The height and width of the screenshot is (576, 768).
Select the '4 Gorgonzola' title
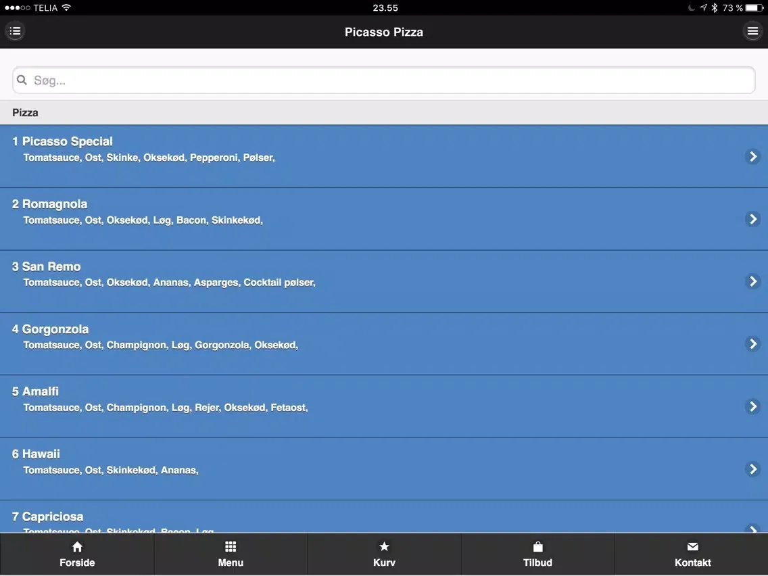pos(50,329)
